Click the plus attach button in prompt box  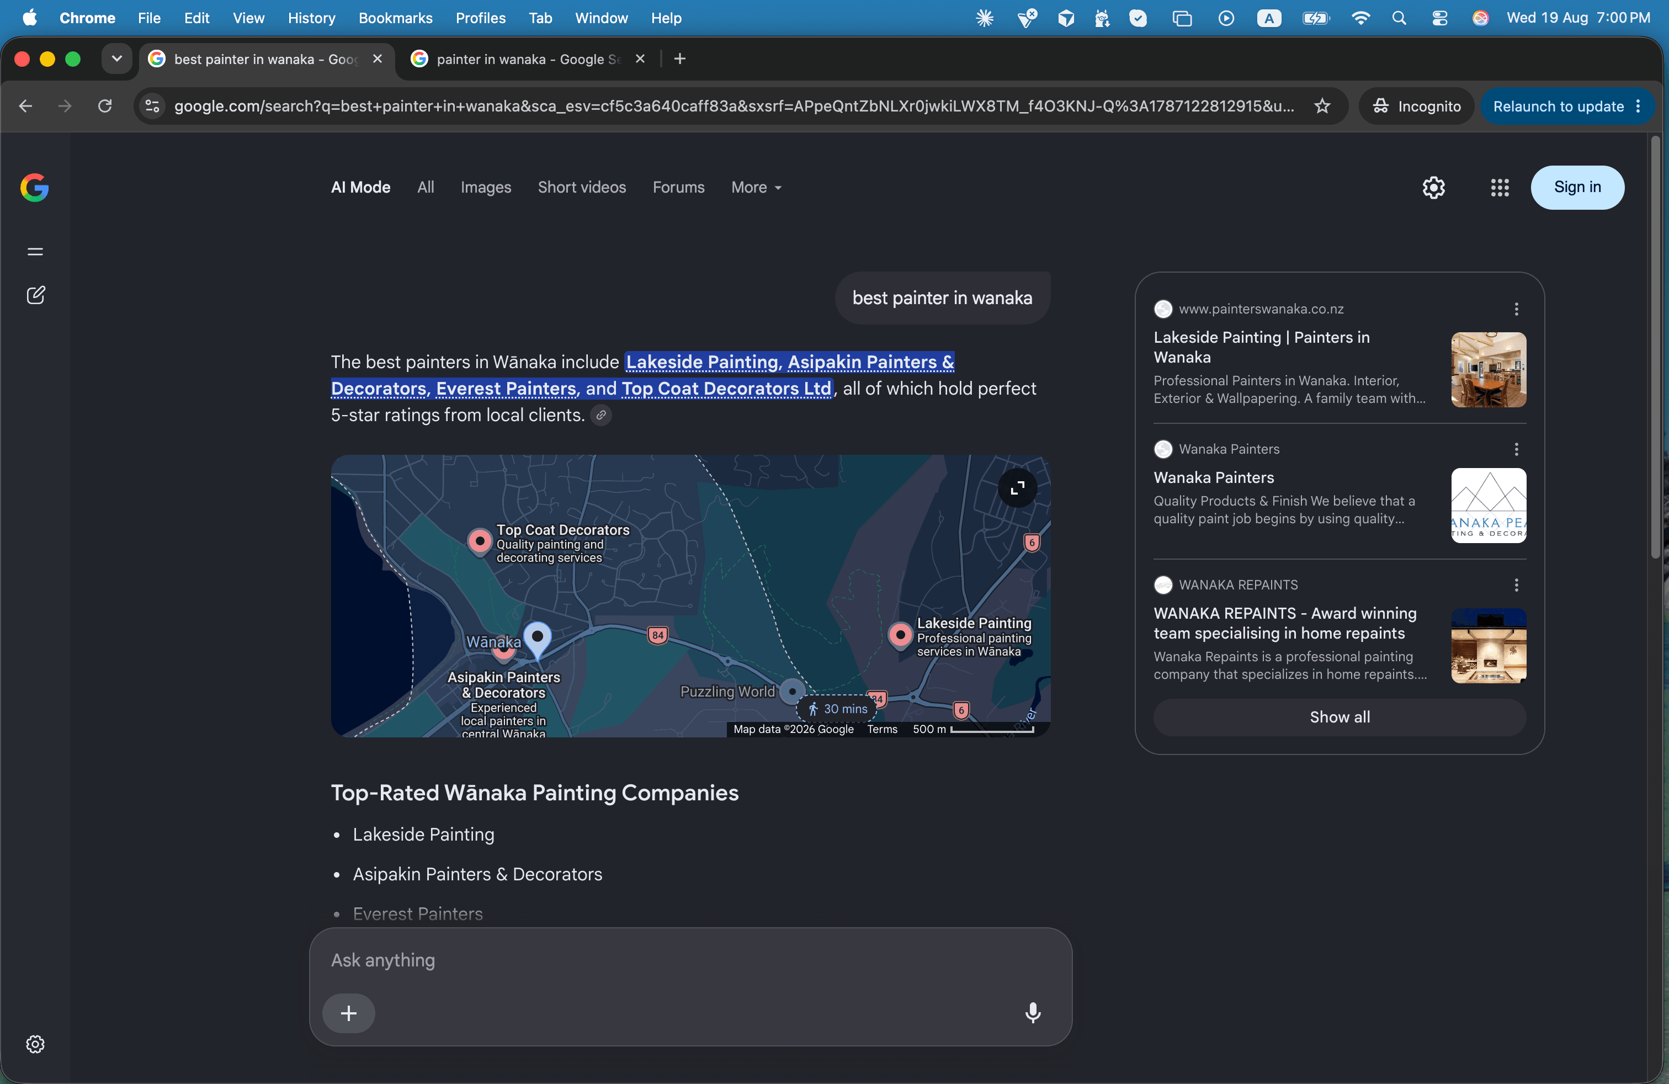tap(348, 1013)
